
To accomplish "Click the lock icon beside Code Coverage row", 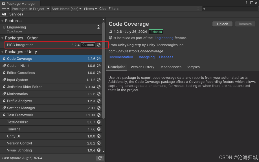I will [x=4, y=59].
